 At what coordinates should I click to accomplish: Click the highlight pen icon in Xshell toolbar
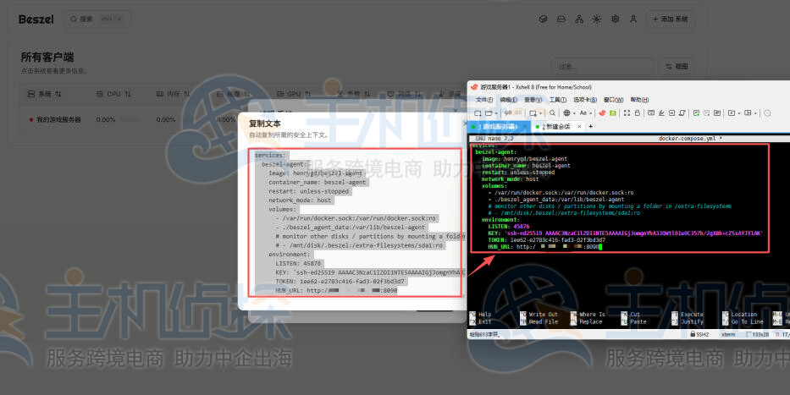[661, 113]
